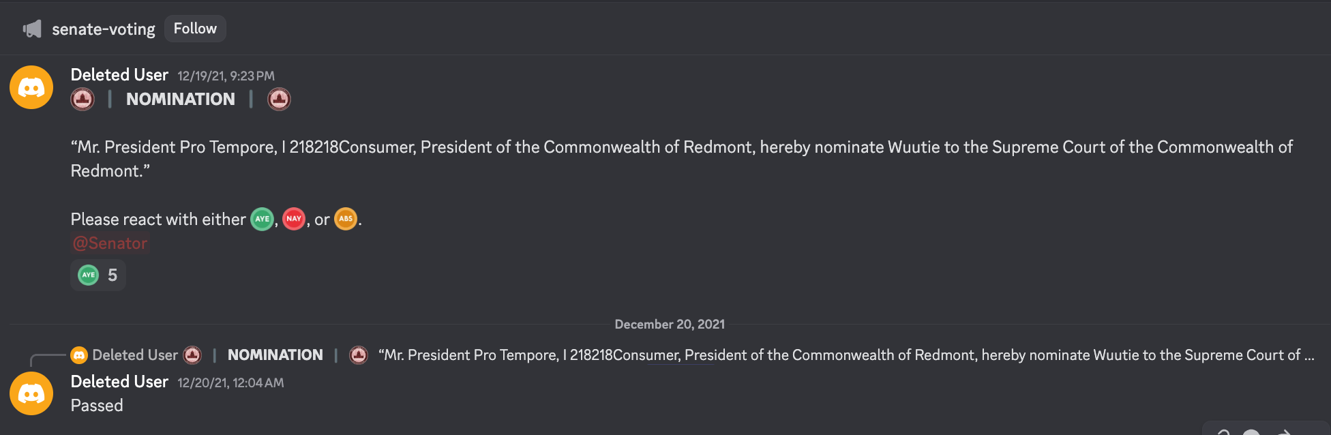Click the megaphone announcement channel icon

click(x=32, y=29)
